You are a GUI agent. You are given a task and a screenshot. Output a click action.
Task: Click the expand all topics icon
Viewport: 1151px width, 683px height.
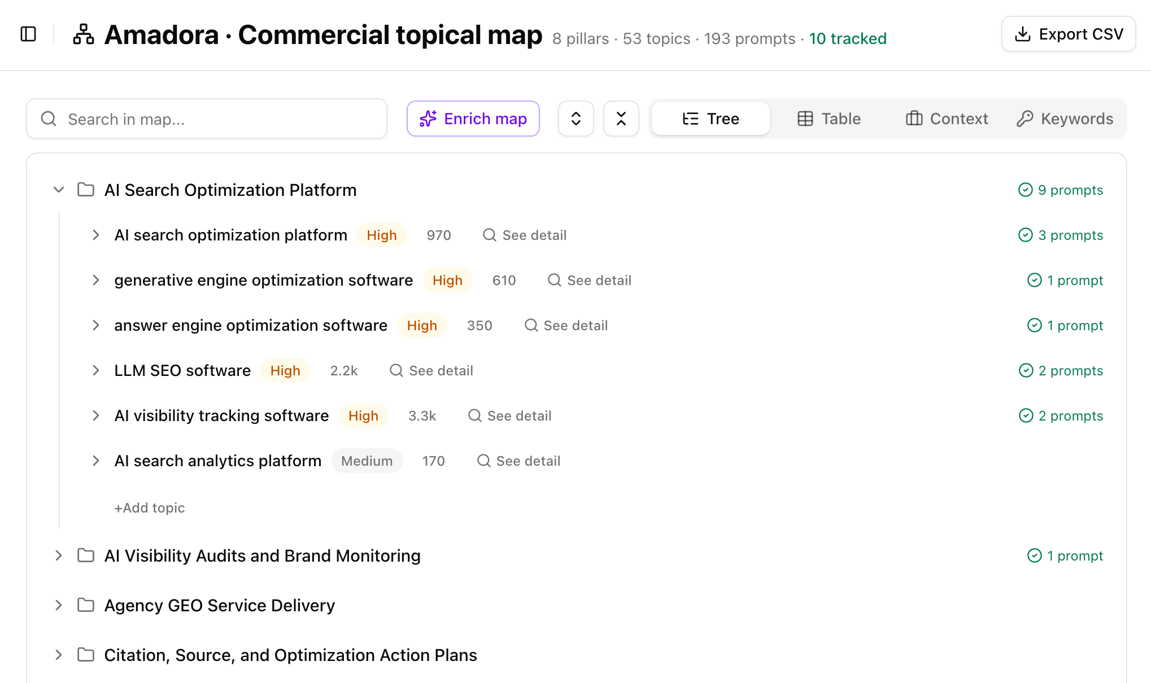576,119
